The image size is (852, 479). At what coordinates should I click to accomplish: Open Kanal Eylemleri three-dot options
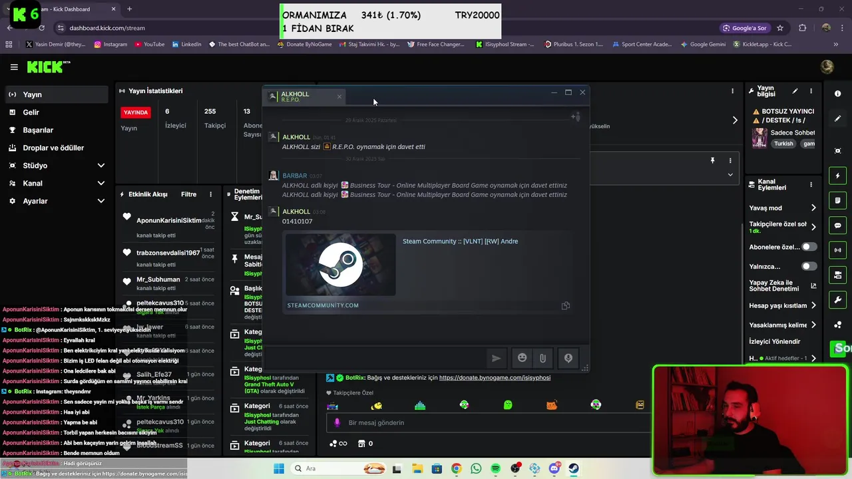[x=811, y=184]
